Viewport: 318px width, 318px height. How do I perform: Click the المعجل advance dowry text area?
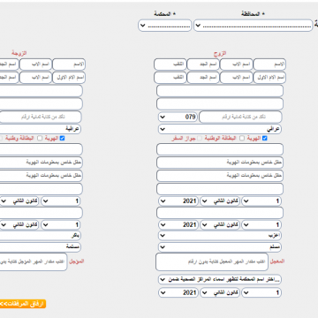(x=212, y=261)
